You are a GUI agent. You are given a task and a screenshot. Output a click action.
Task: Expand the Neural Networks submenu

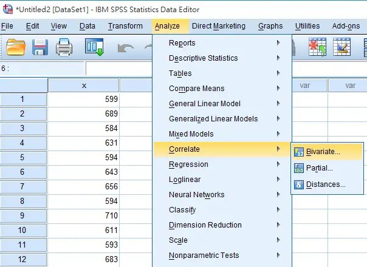coord(222,195)
